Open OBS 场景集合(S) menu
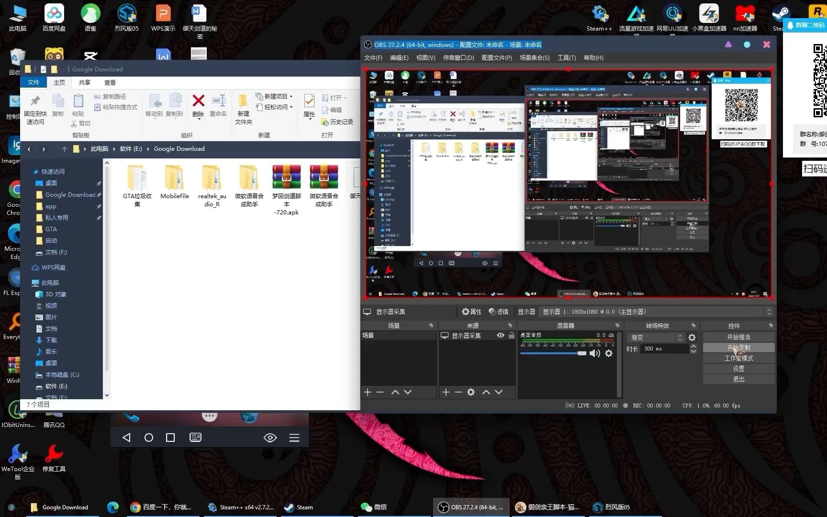The height and width of the screenshot is (517, 827). [535, 58]
